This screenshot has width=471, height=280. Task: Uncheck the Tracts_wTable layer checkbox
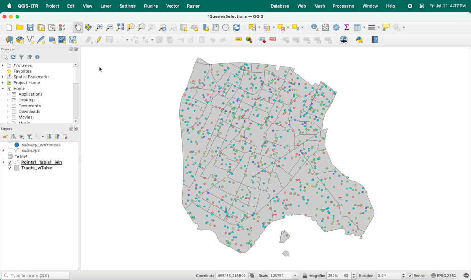pyautogui.click(x=10, y=168)
